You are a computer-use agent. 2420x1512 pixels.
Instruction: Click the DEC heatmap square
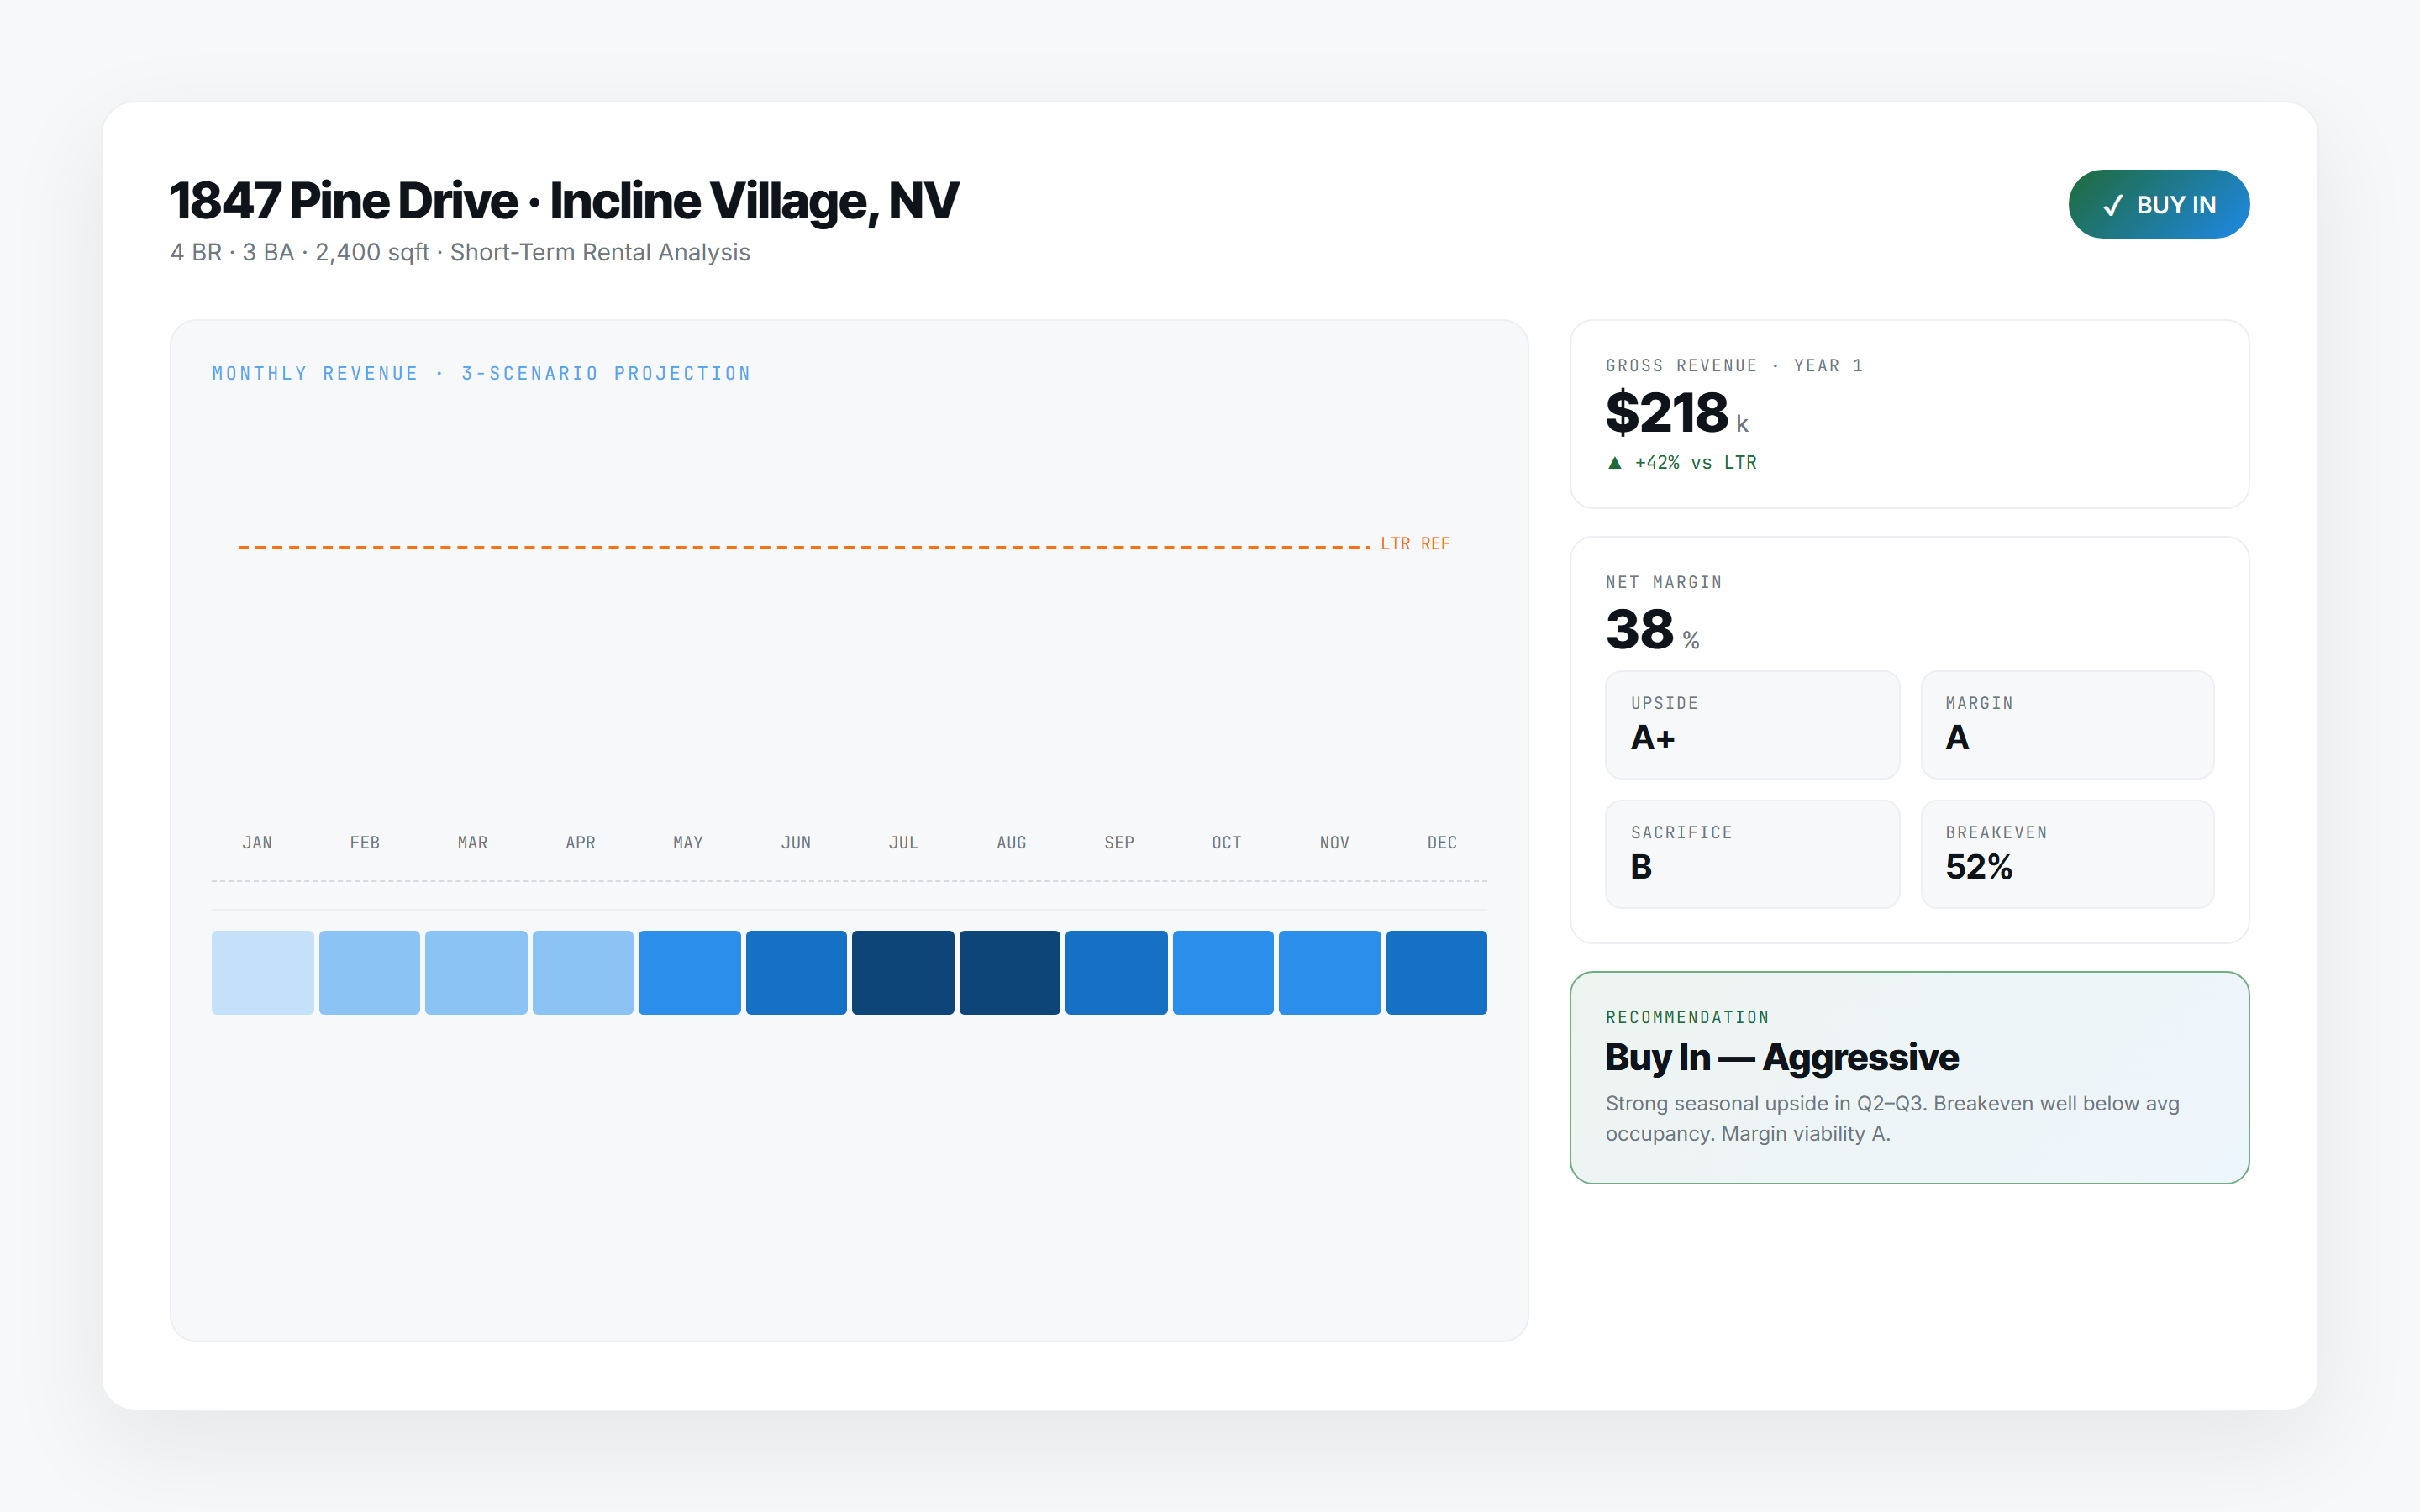(x=1437, y=971)
